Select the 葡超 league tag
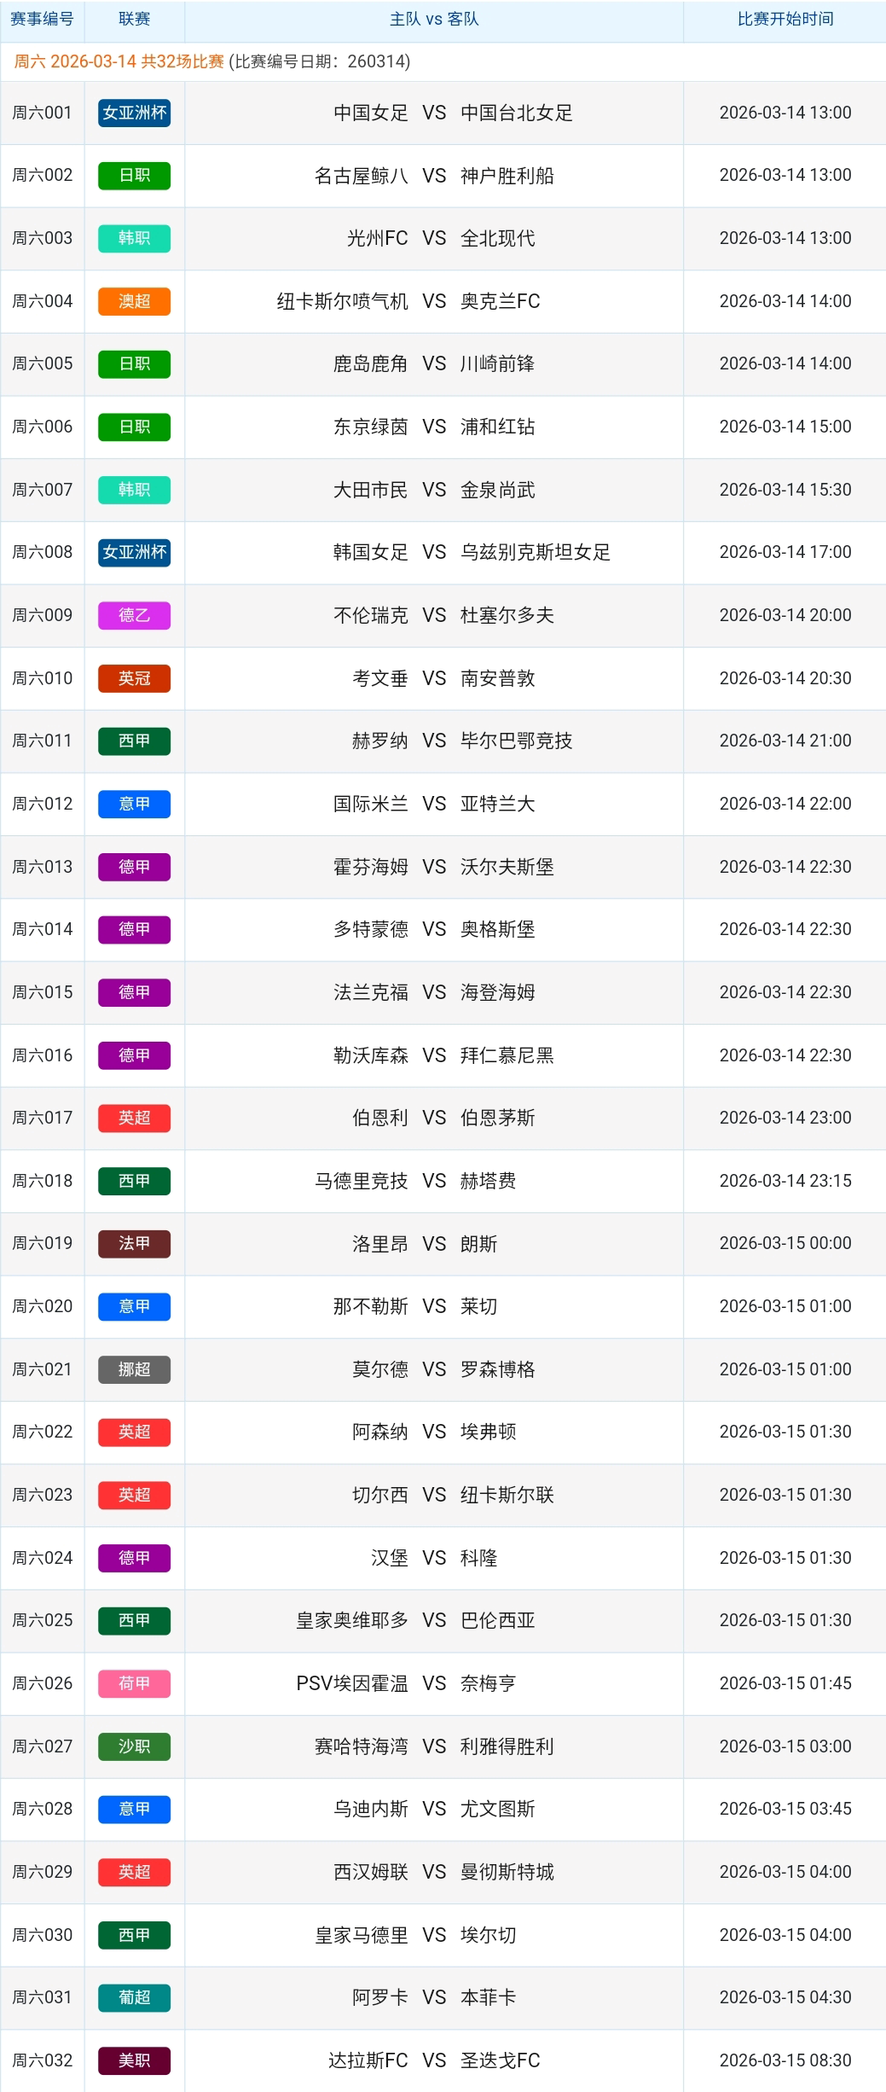Screen dimensions: 886x2092 134,1997
